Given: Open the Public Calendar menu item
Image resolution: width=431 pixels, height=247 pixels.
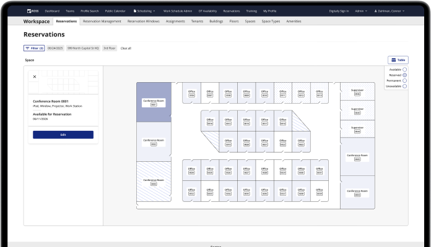Looking at the screenshot, I should pos(115,11).
